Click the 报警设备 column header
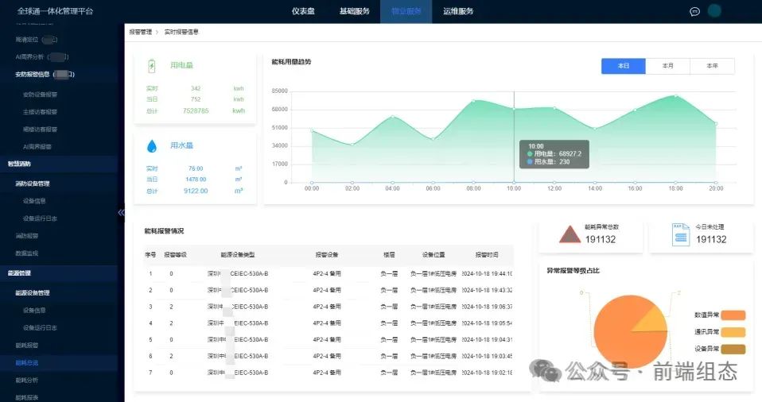This screenshot has width=762, height=402. click(x=327, y=255)
